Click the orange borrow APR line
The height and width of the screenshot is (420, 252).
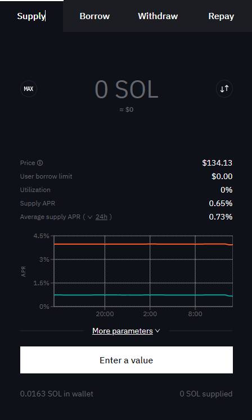[143, 244]
